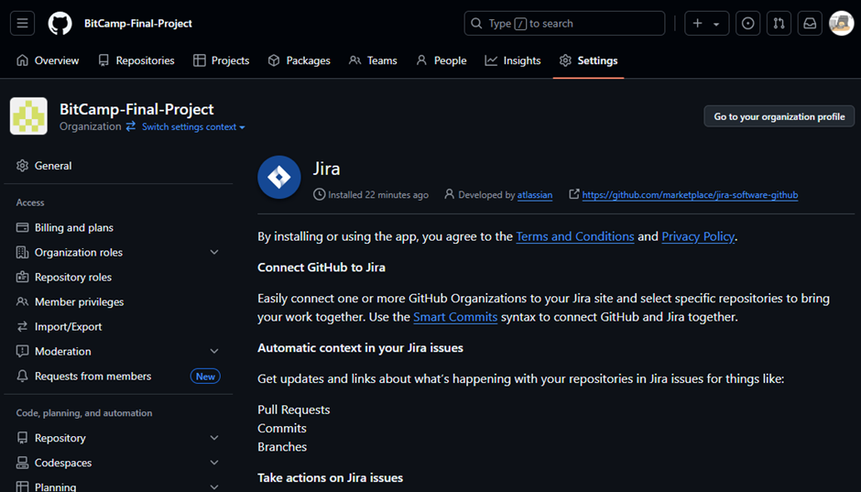
Task: Expand the Codespaces section chevron
Action: [x=214, y=463]
